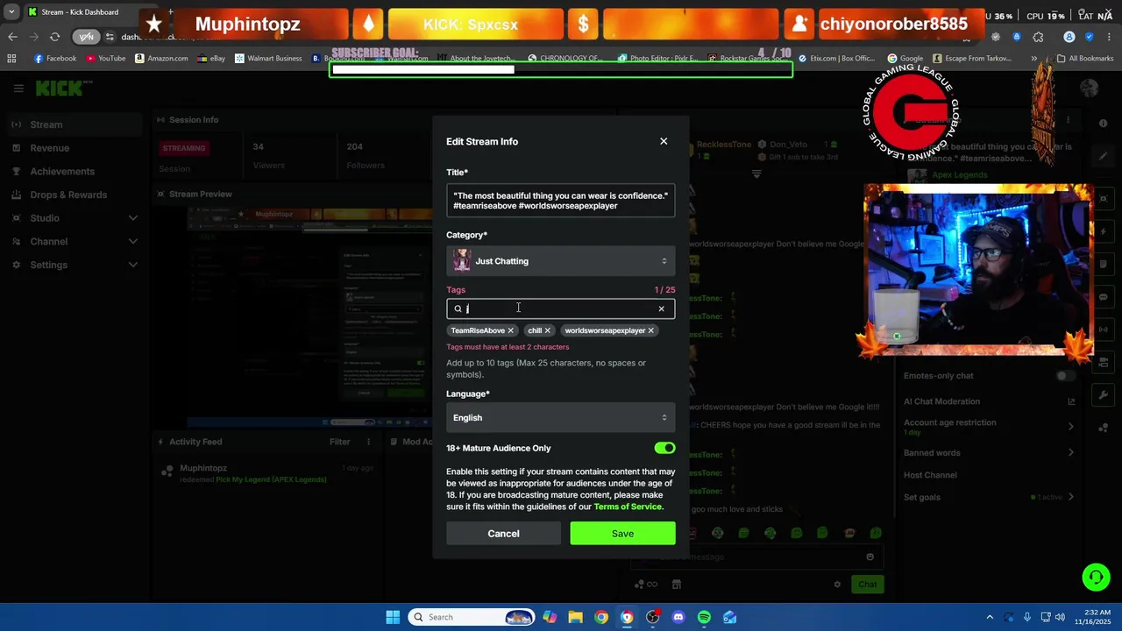Close the Edit Stream Info dialog
1122x631 pixels.
click(664, 141)
